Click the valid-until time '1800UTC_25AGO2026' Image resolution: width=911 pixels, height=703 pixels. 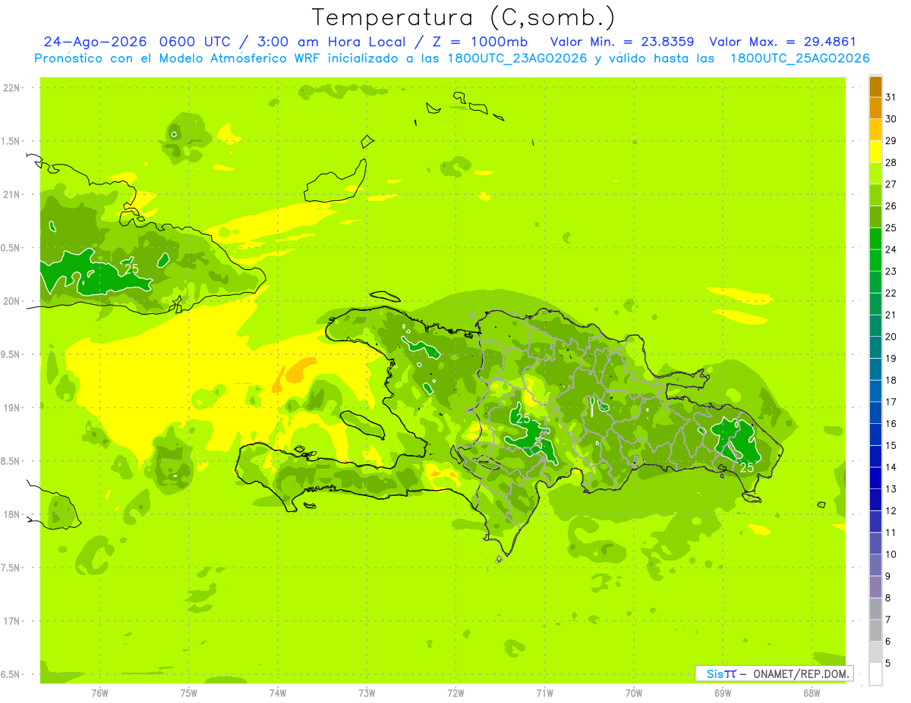(799, 58)
